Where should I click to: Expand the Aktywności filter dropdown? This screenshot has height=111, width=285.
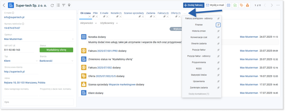[x=88, y=23]
